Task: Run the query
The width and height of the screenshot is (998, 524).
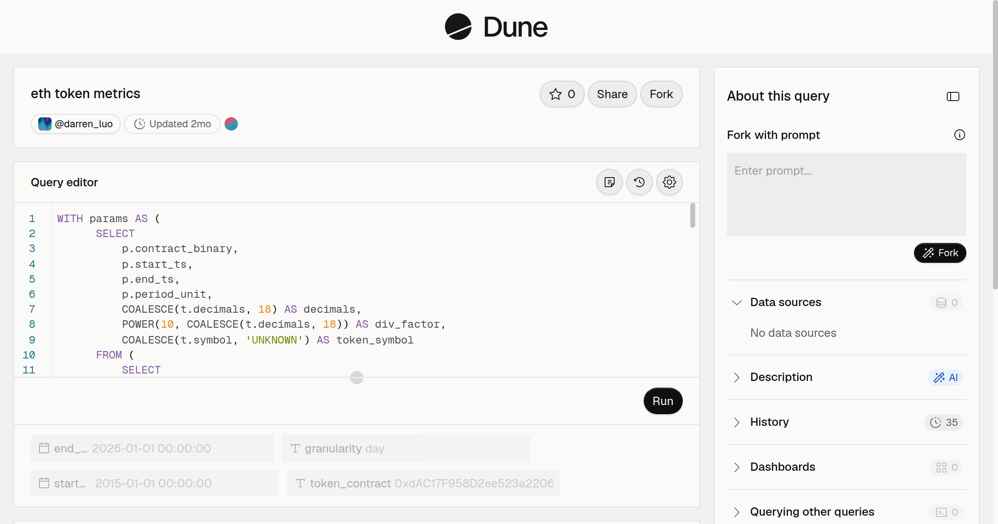Action: coord(663,401)
